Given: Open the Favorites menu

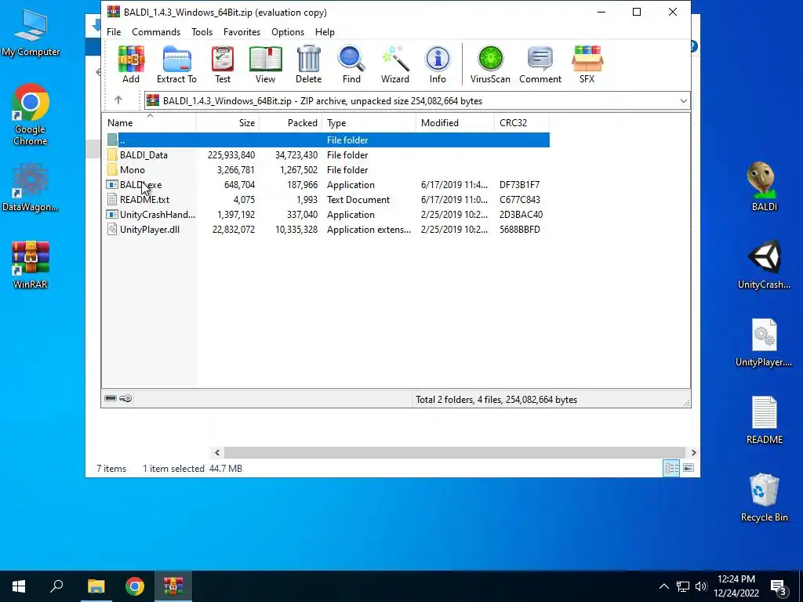Looking at the screenshot, I should coord(242,31).
